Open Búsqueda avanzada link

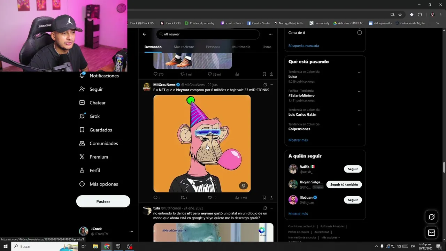point(303,46)
